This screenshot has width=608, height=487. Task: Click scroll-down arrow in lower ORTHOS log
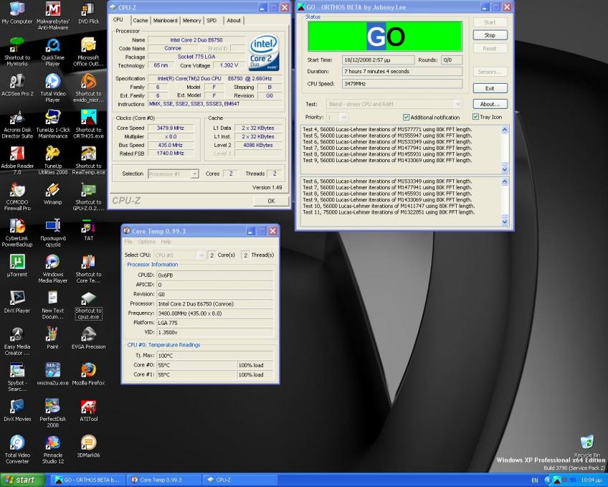505,222
